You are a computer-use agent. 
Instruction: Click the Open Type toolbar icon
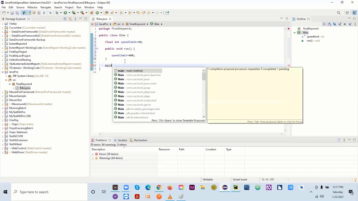click(106, 13)
